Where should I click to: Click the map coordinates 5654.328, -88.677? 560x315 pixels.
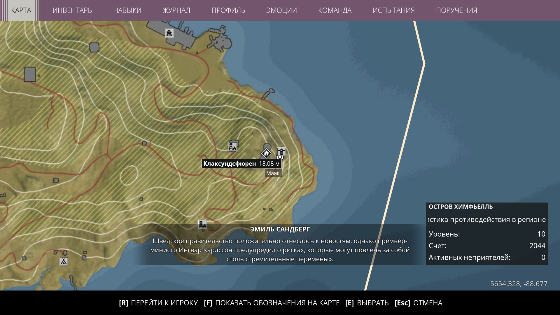pyautogui.click(x=519, y=283)
